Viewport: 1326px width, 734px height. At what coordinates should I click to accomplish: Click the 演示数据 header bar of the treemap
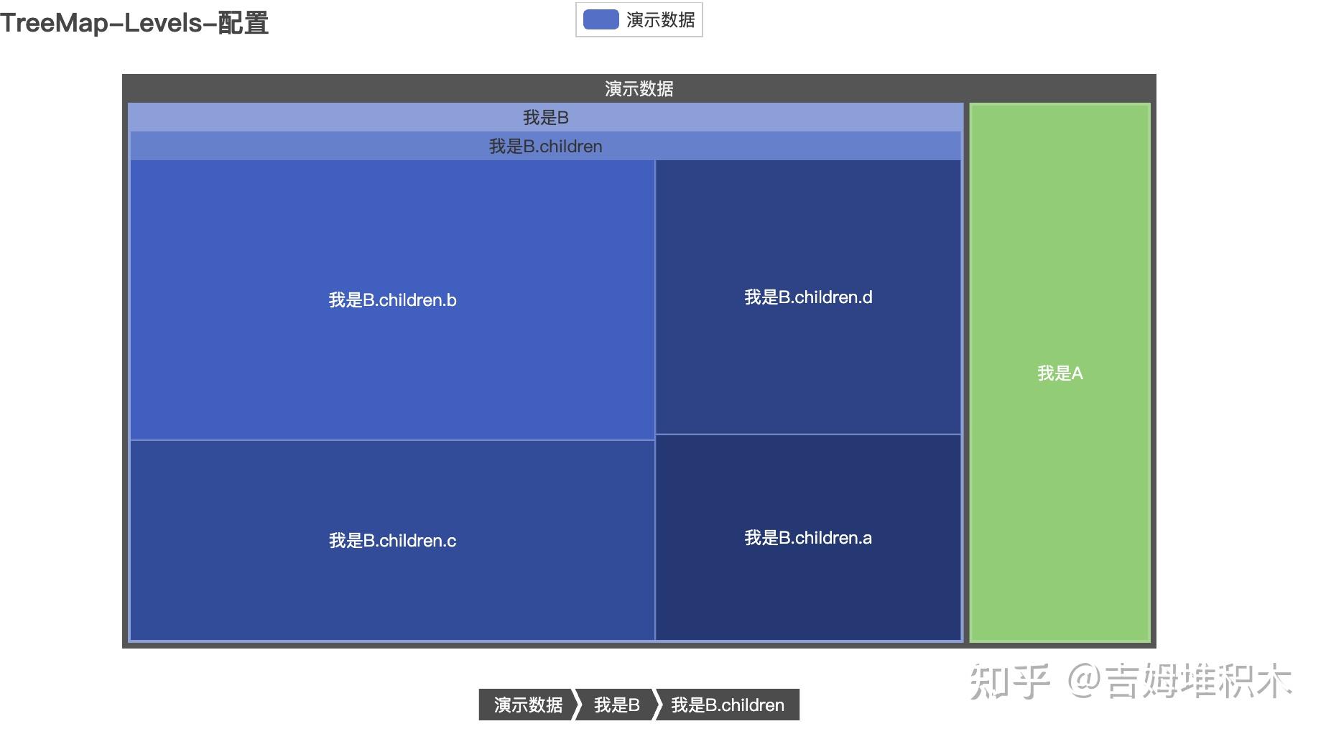coord(640,89)
